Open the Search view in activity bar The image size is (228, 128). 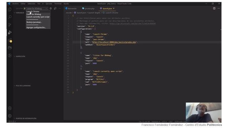(x=10, y=17)
